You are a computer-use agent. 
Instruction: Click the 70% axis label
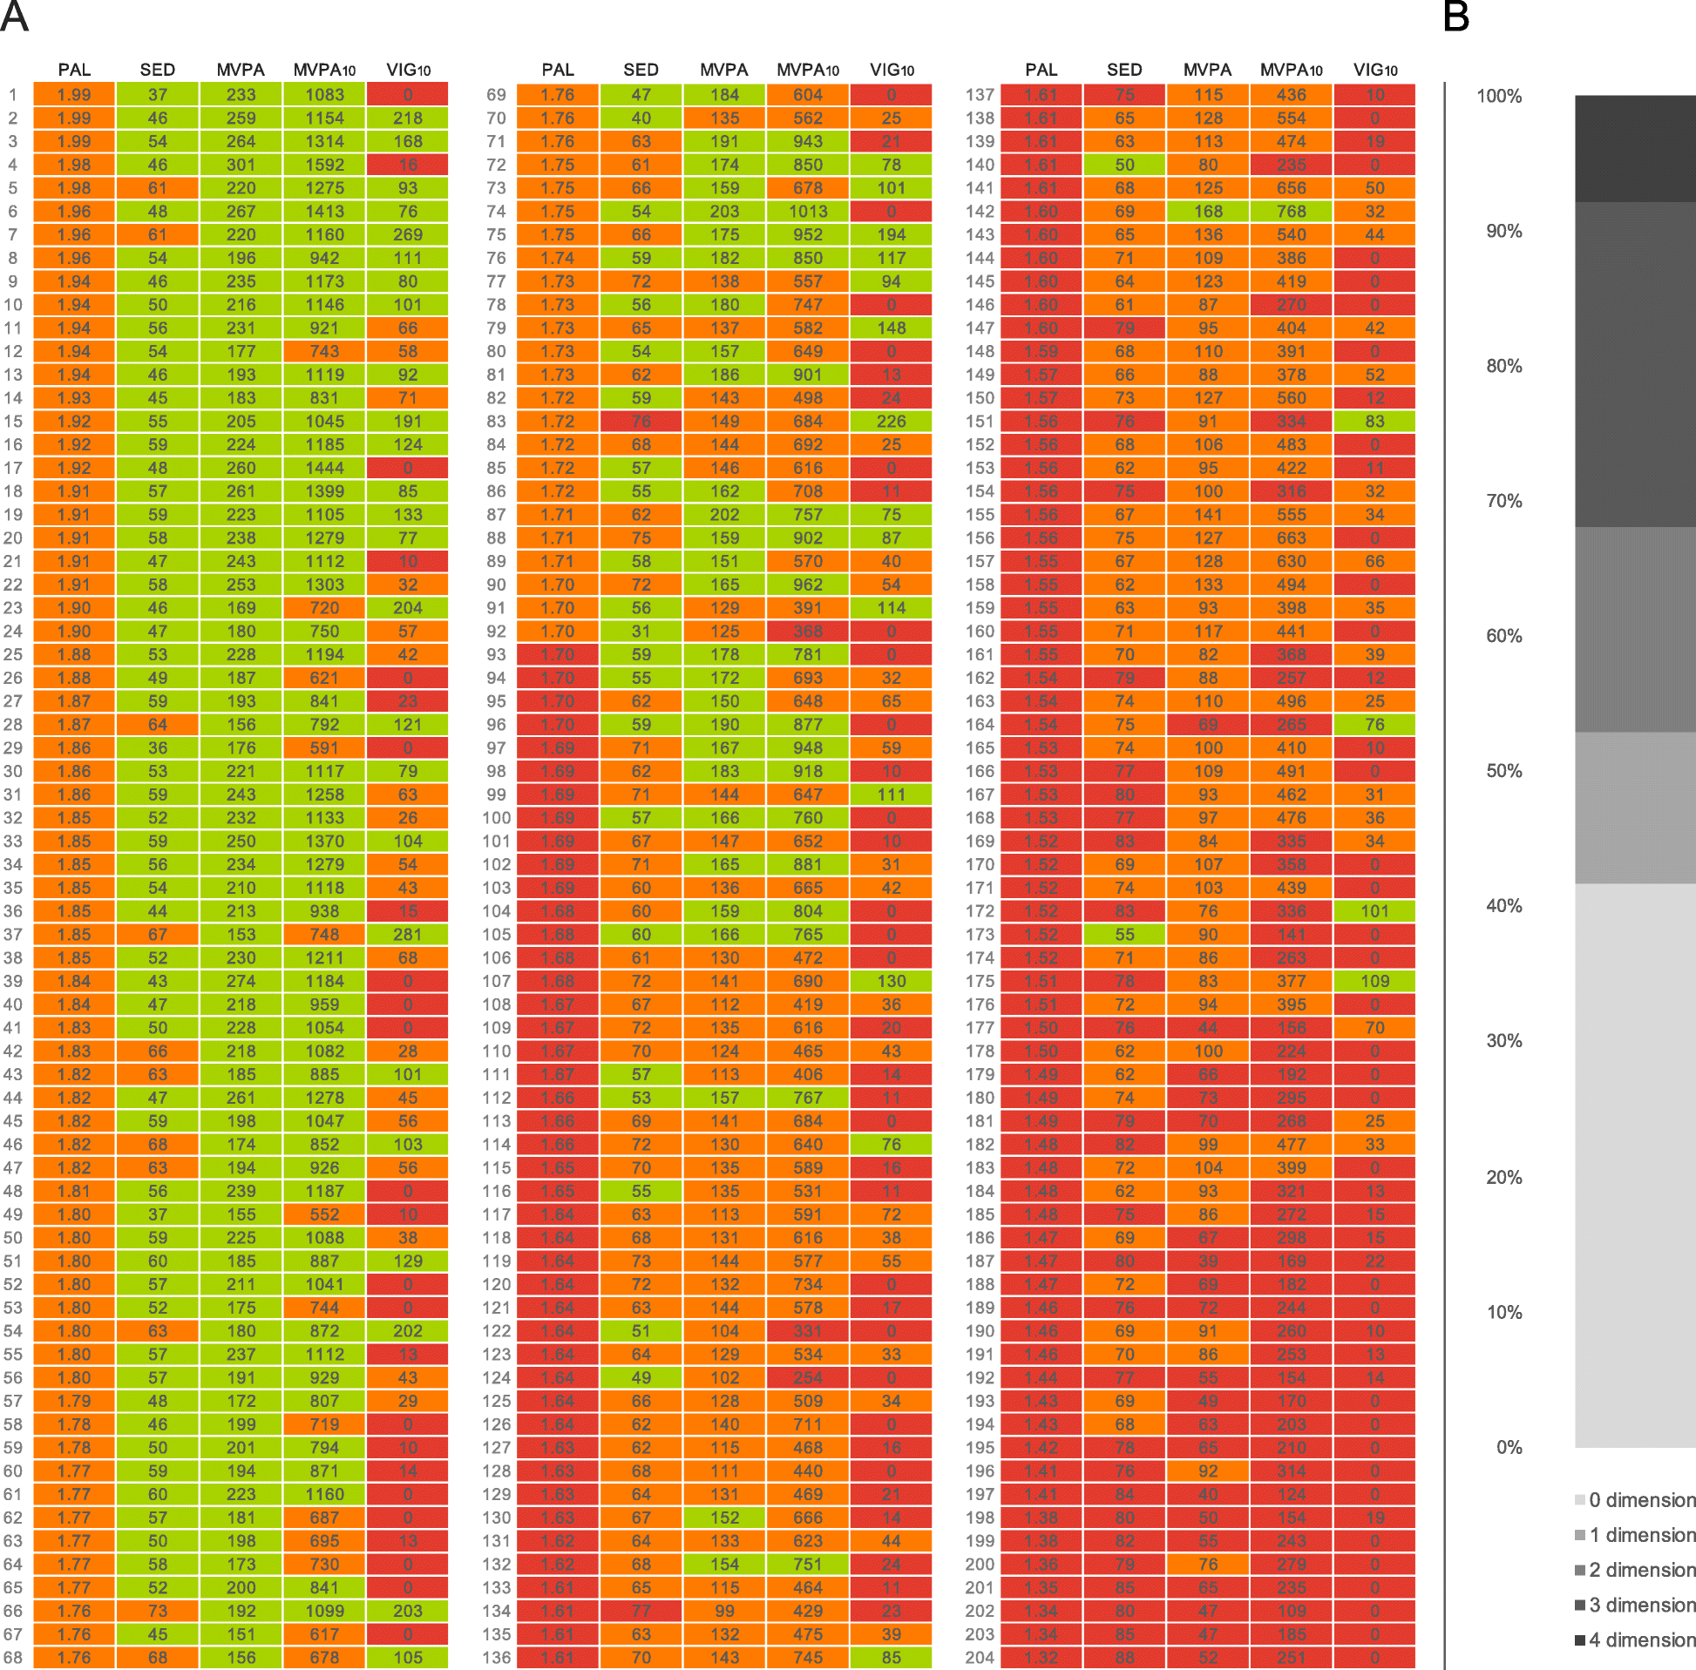tap(1504, 502)
